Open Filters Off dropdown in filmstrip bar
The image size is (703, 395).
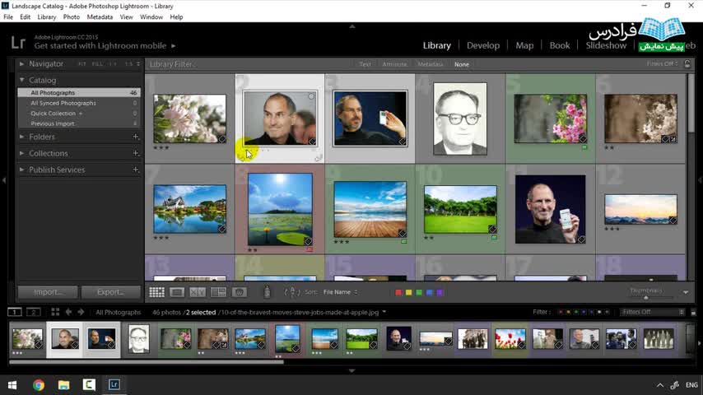pyautogui.click(x=652, y=312)
